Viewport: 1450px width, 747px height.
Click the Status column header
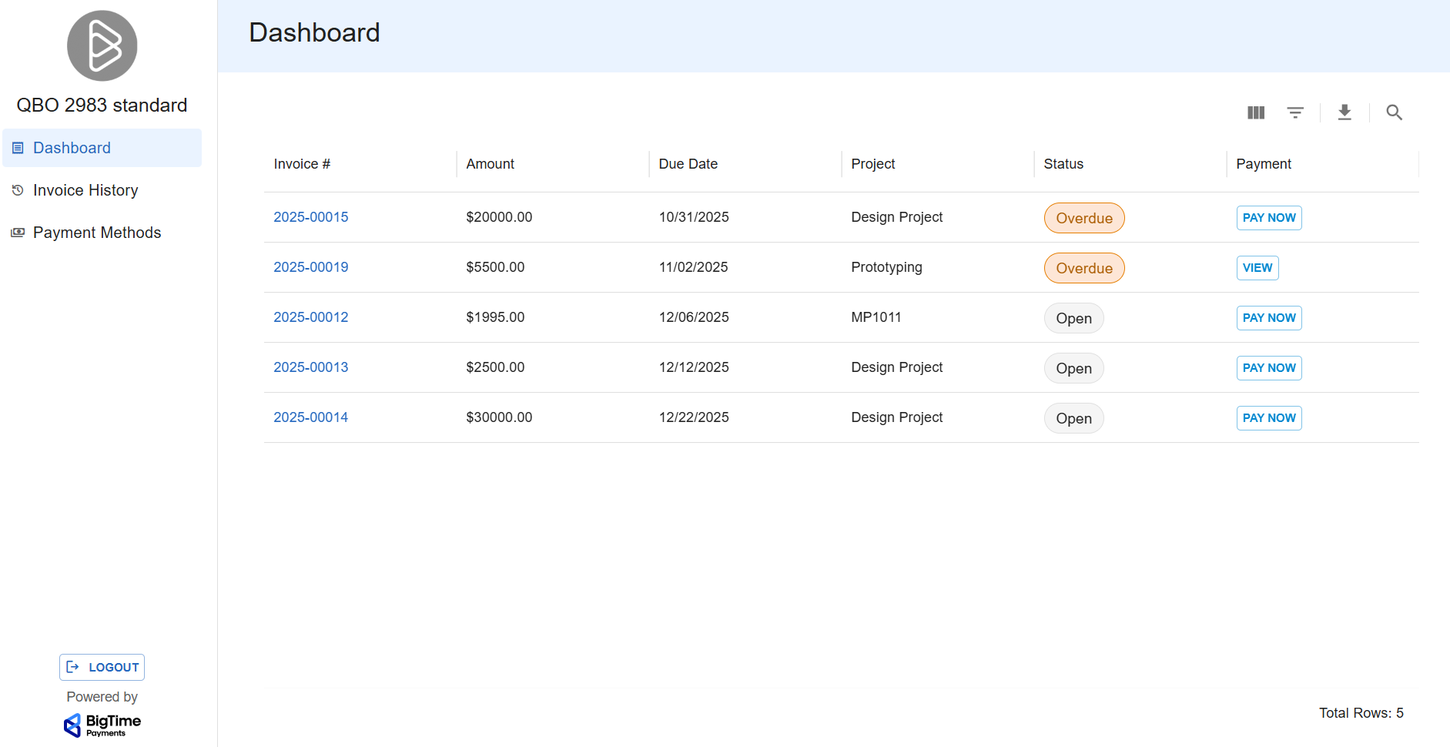(x=1063, y=164)
